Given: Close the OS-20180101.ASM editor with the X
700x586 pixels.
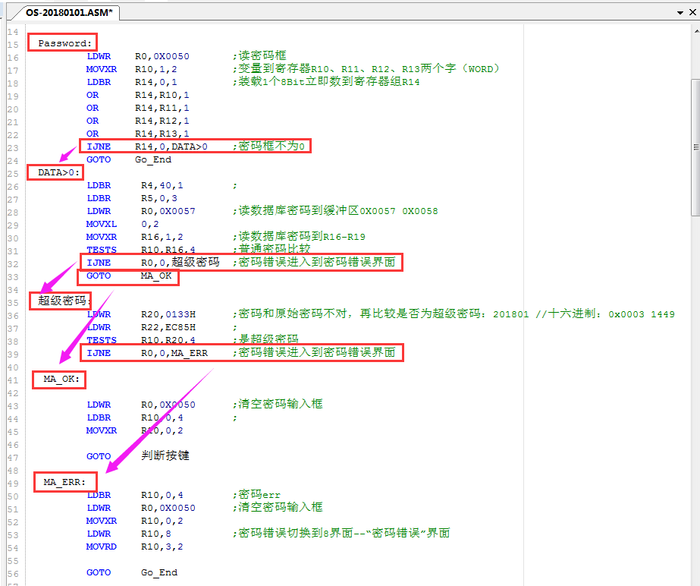Looking at the screenshot, I should [692, 12].
